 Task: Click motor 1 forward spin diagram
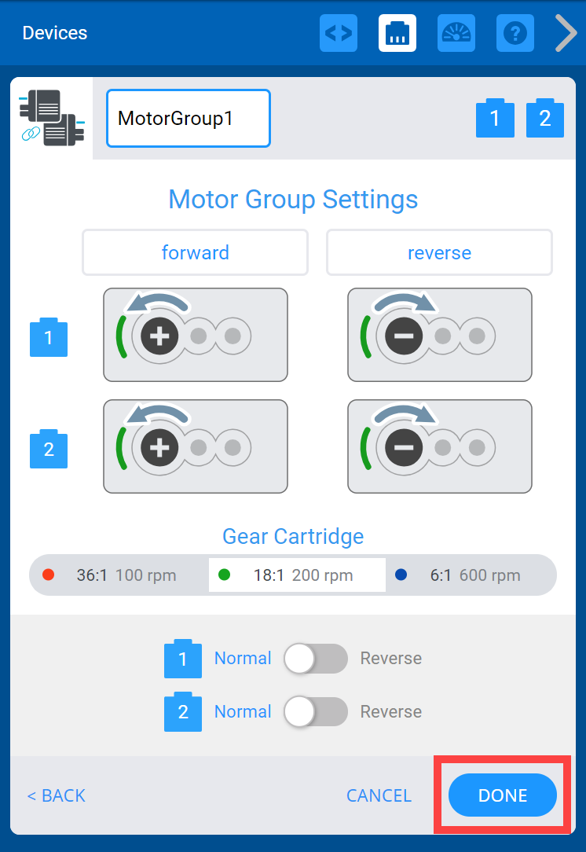click(x=196, y=335)
